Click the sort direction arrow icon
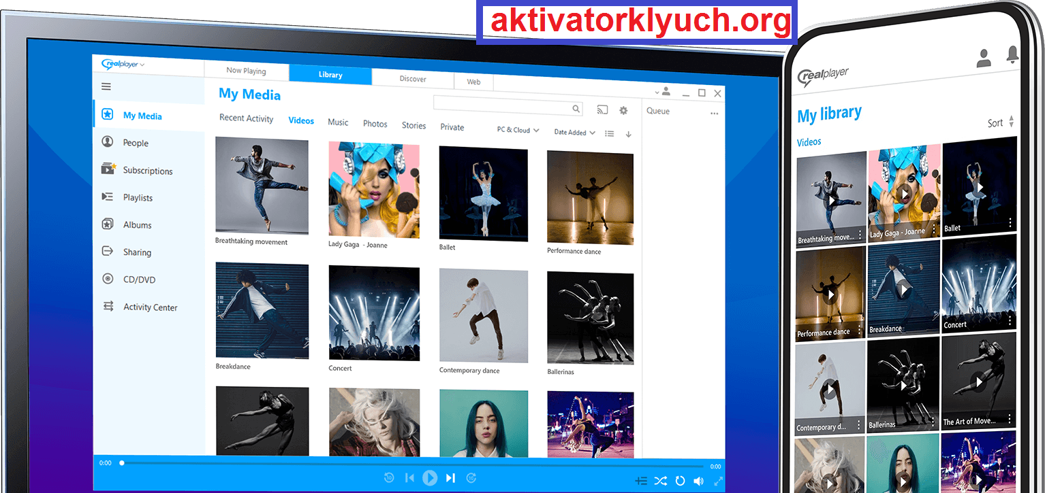 tap(628, 135)
